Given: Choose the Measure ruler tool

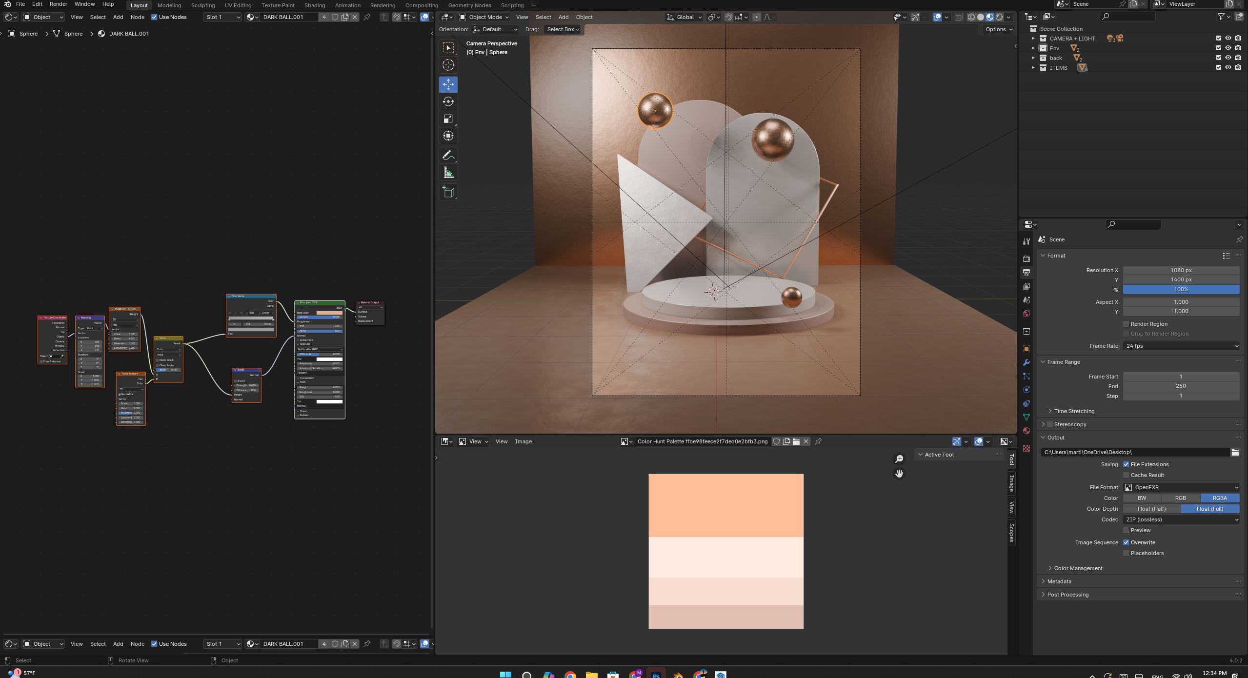Looking at the screenshot, I should (448, 173).
